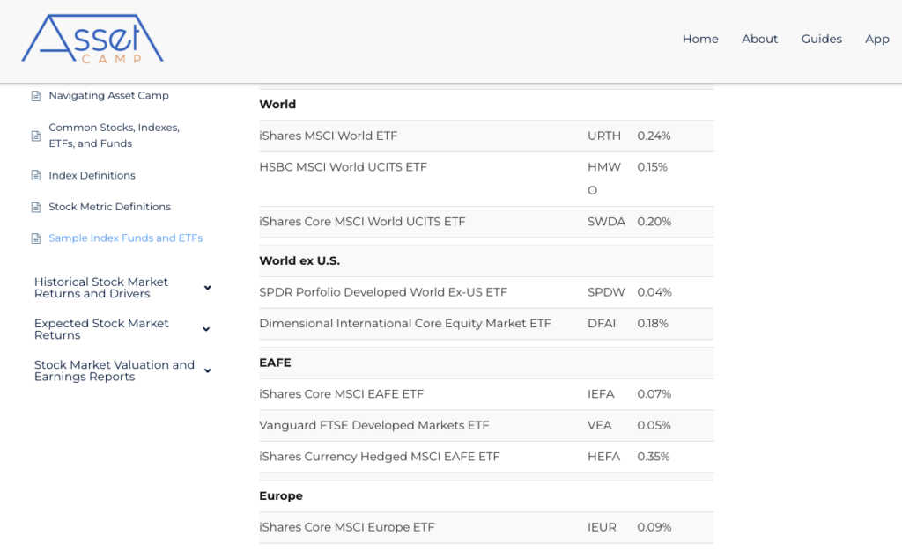This screenshot has height=550, width=902.
Task: Select the 0.35% expense ratio
Action: point(654,457)
